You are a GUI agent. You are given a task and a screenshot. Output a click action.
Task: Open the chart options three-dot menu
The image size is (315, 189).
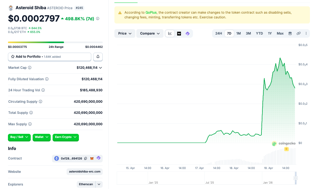coord(306,33)
